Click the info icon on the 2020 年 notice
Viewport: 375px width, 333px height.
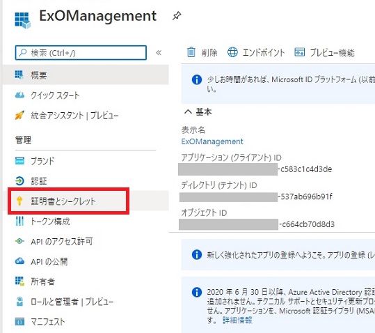pyautogui.click(x=197, y=293)
